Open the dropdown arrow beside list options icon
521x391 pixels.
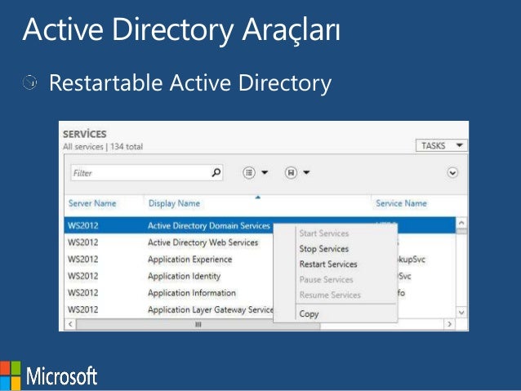pyautogui.click(x=265, y=172)
